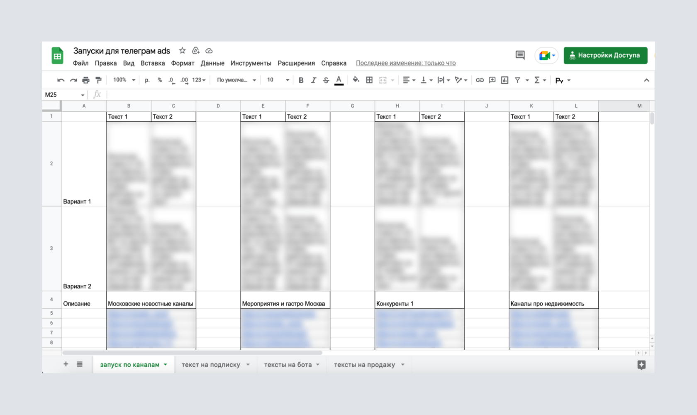Insert a comment from toolbar

492,80
